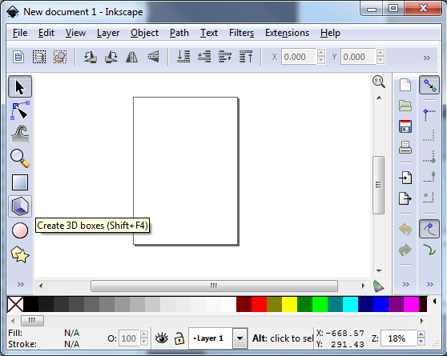Pick the red palette swatch

(259, 304)
